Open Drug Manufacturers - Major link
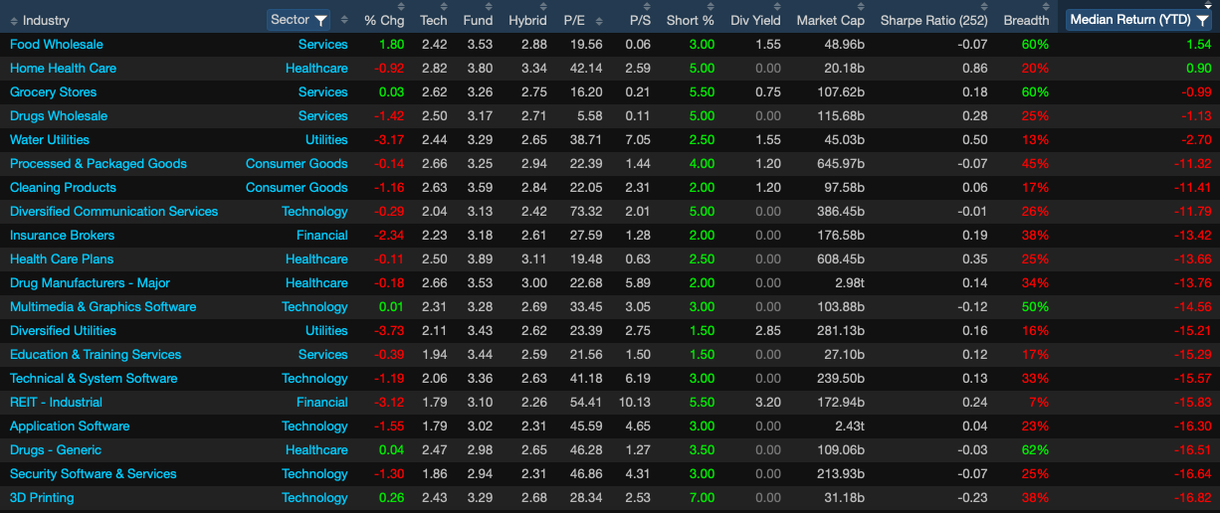The image size is (1220, 513). (90, 283)
